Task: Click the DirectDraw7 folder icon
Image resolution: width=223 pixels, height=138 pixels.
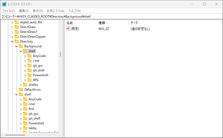Action: 17,32
